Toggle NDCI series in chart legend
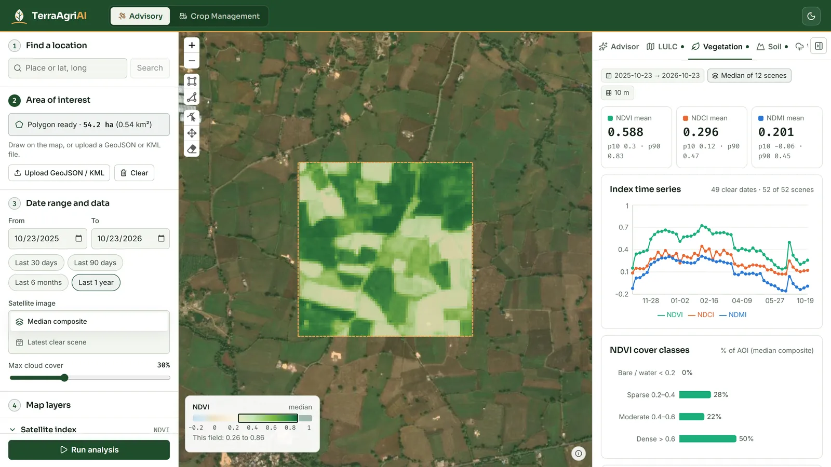831x467 pixels. pos(701,315)
